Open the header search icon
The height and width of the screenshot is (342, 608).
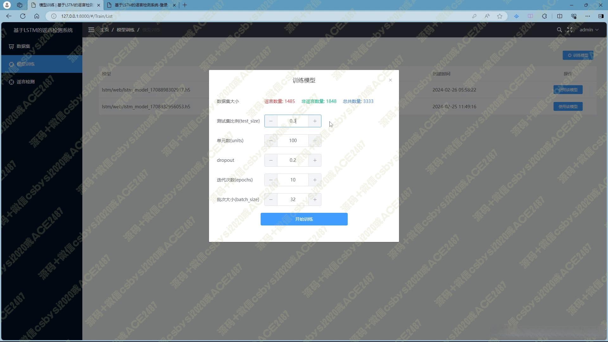point(559,30)
